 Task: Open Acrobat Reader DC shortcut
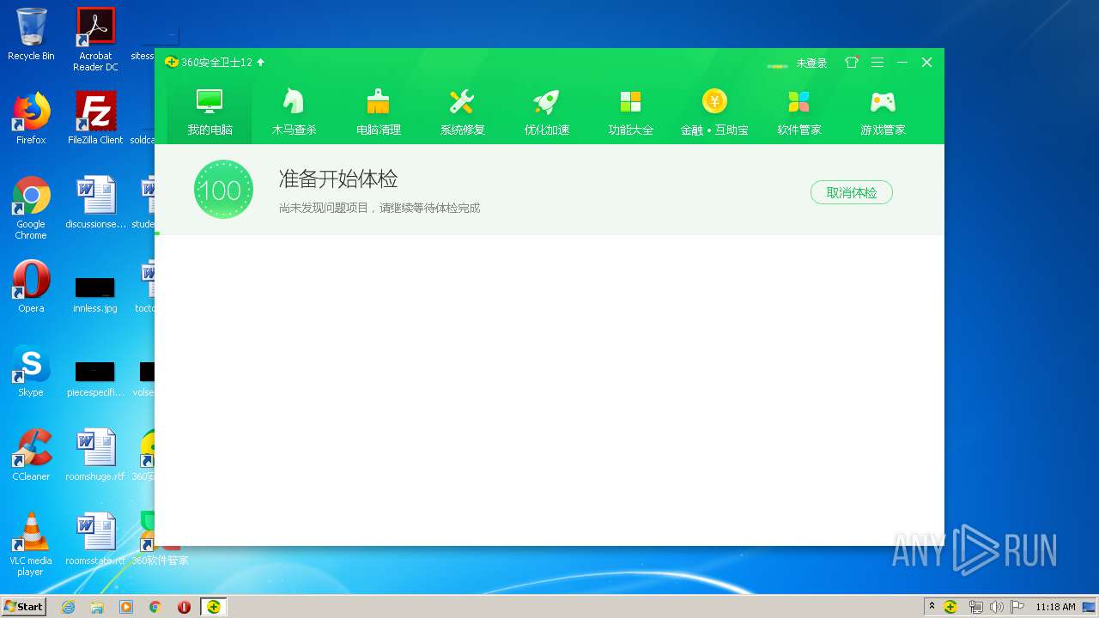coord(95,39)
